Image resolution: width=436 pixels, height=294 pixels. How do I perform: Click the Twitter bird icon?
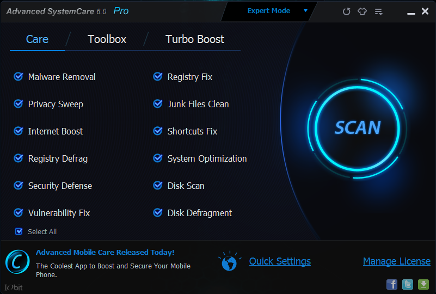(x=408, y=284)
